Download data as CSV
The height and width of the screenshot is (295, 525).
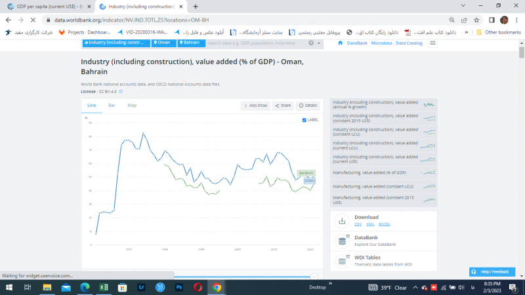tap(358, 224)
